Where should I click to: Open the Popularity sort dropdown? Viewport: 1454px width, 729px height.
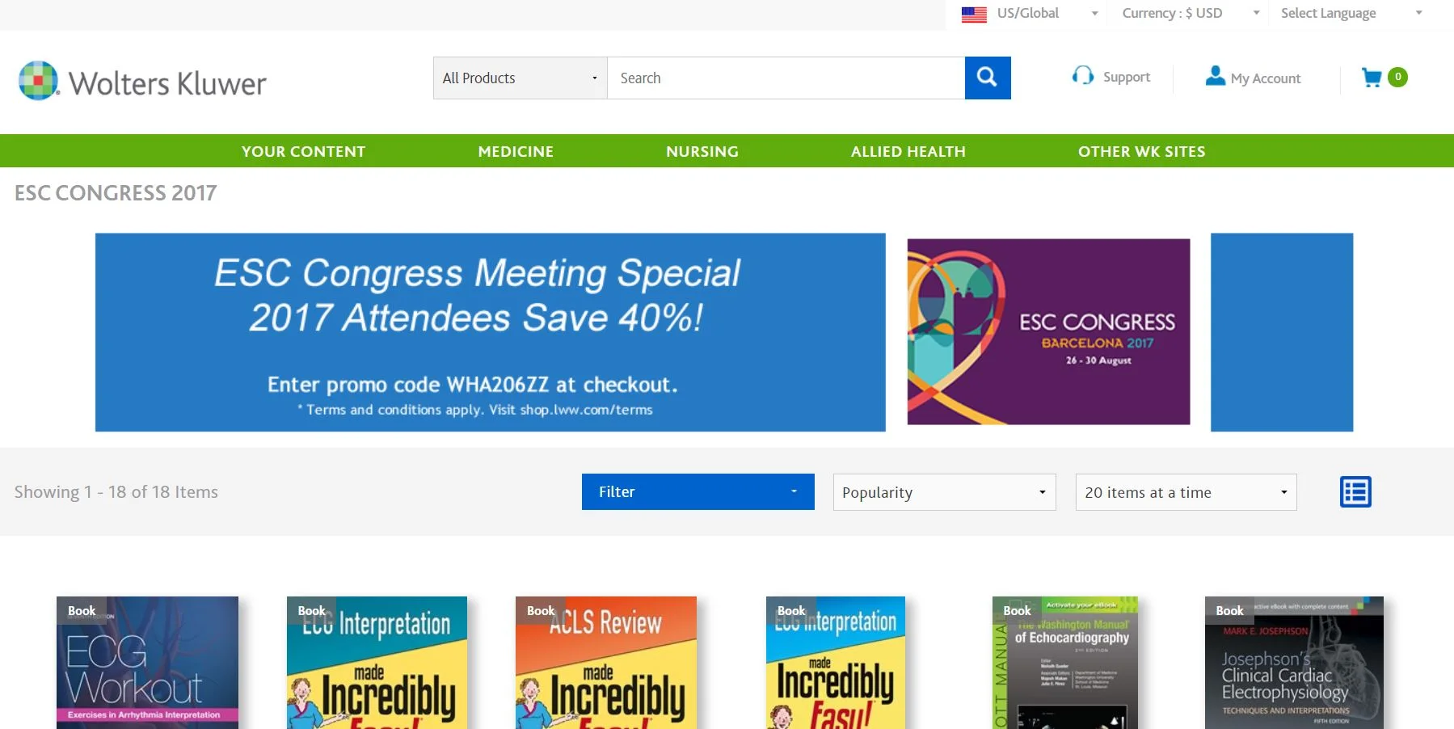[944, 492]
